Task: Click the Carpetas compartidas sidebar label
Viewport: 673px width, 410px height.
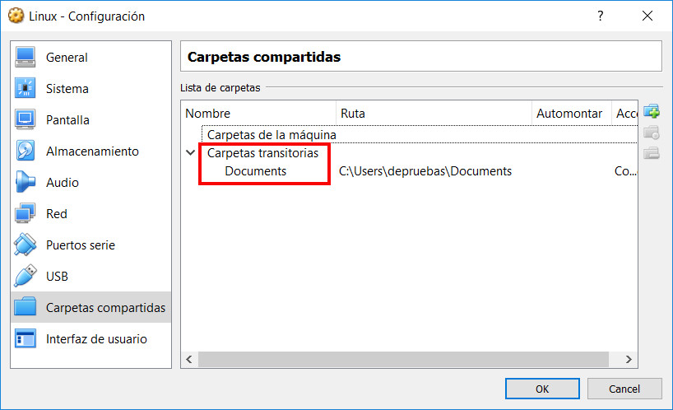Action: click(x=105, y=307)
